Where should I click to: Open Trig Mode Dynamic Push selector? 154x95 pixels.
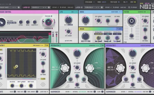pyautogui.click(x=11, y=23)
